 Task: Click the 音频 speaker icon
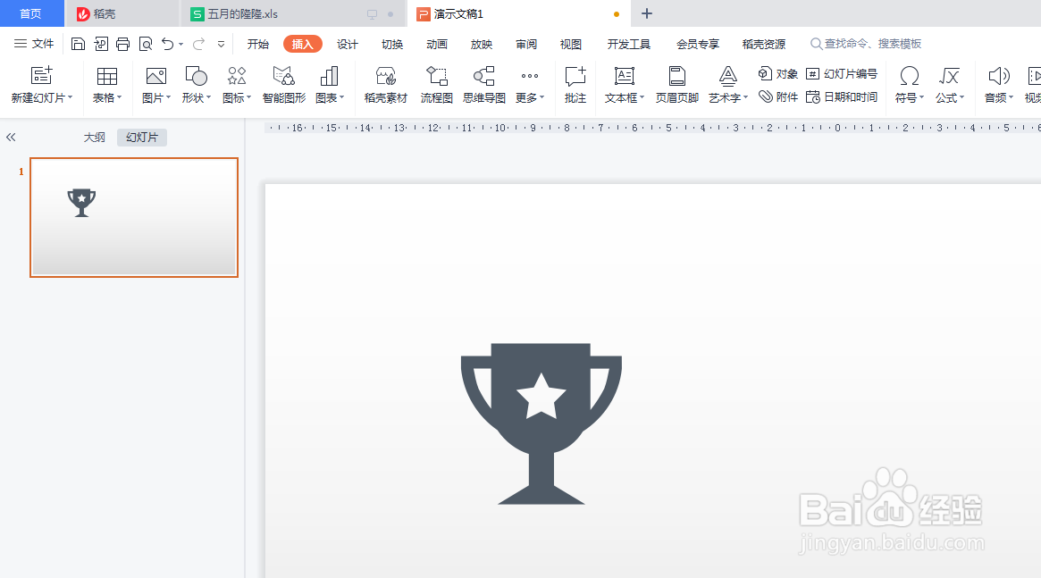[998, 76]
